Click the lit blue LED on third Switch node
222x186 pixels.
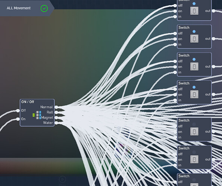(x=194, y=59)
